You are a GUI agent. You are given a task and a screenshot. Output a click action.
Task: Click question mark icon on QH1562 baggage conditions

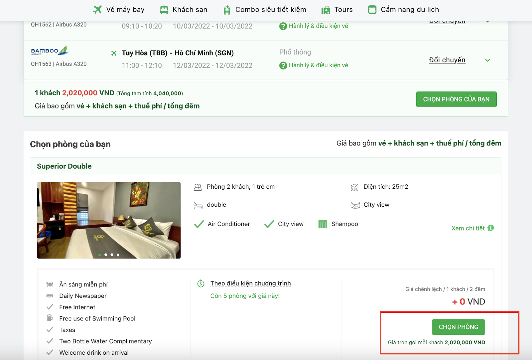tap(283, 26)
